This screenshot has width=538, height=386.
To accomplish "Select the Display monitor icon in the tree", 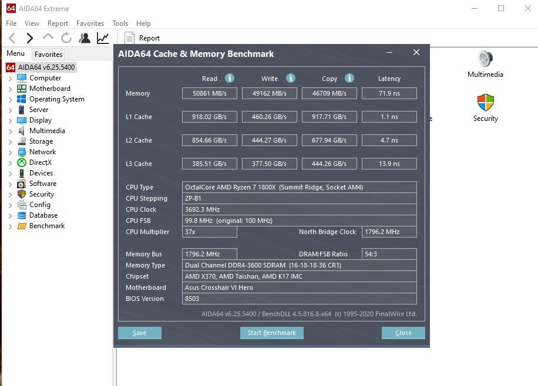I will coord(22,120).
